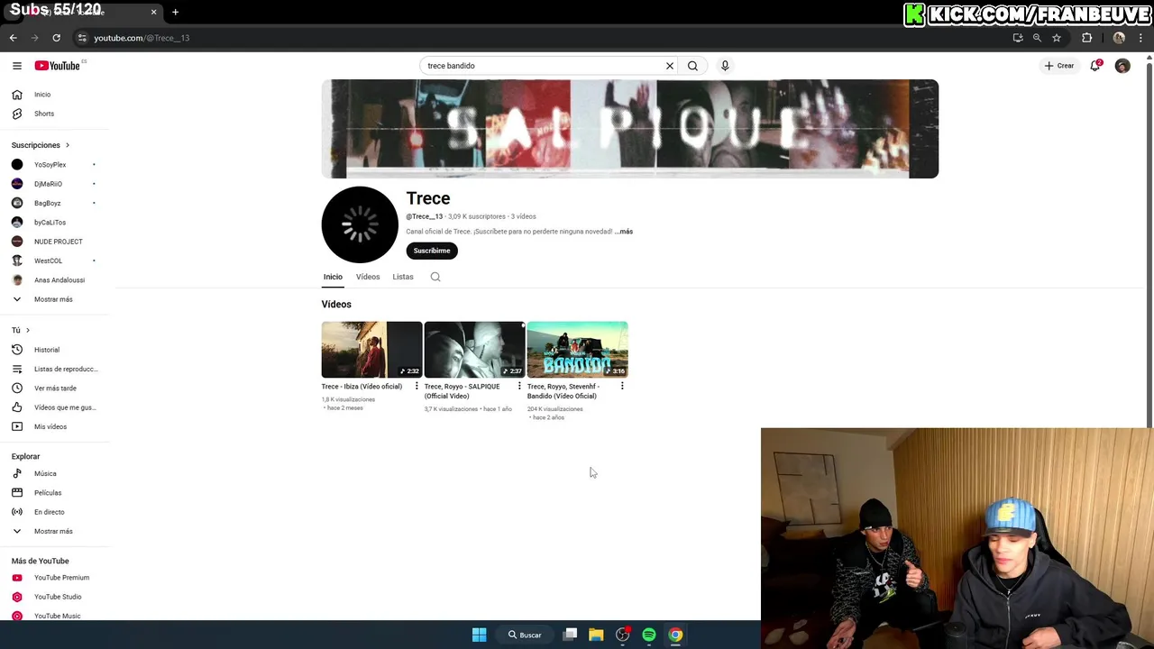Open Spotify from the taskbar
This screenshot has width=1154, height=649.
(x=649, y=635)
